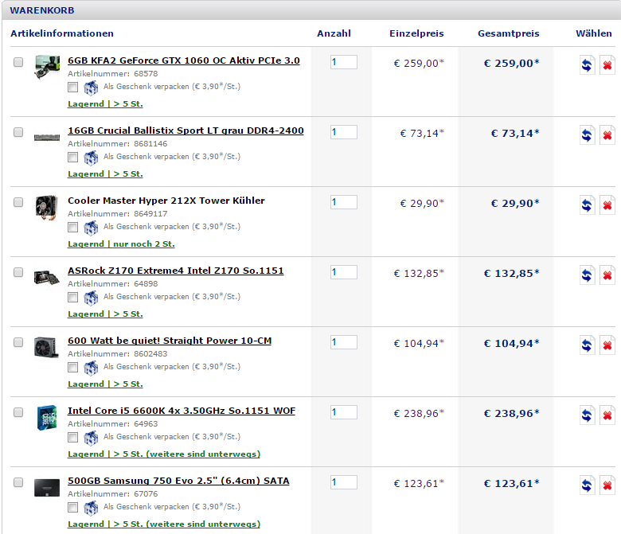
Task: Check gift wrap option for Samsung 750 Evo
Action: point(73,507)
